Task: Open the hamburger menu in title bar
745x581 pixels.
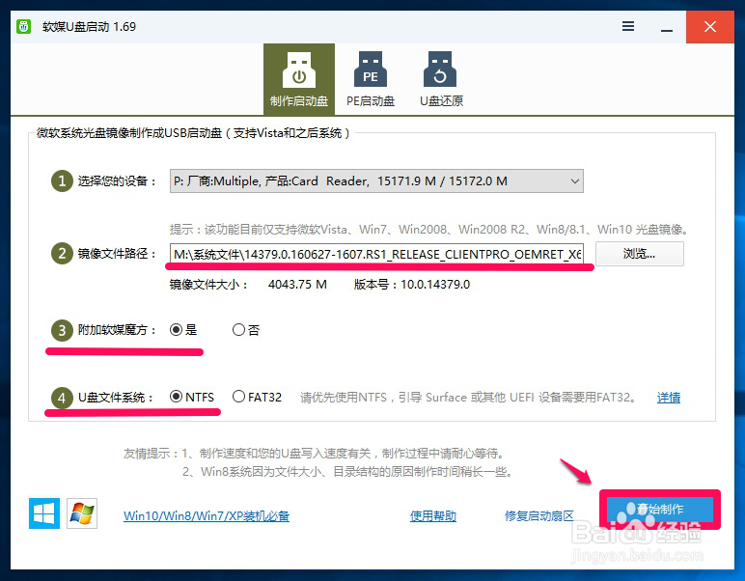Action: click(628, 26)
